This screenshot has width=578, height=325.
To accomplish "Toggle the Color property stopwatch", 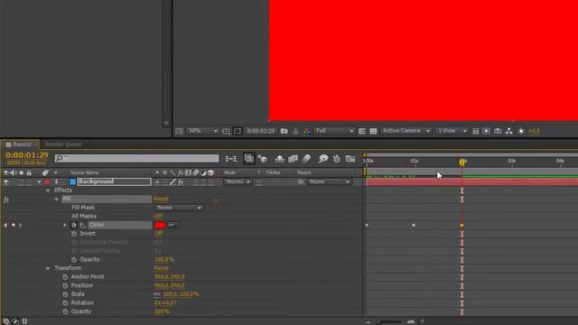I will (74, 225).
